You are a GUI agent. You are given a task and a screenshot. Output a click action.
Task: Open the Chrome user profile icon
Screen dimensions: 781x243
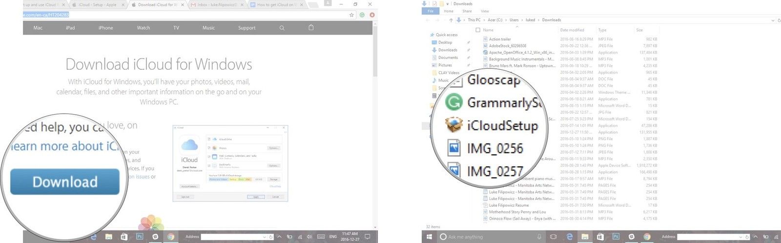tap(328, 3)
